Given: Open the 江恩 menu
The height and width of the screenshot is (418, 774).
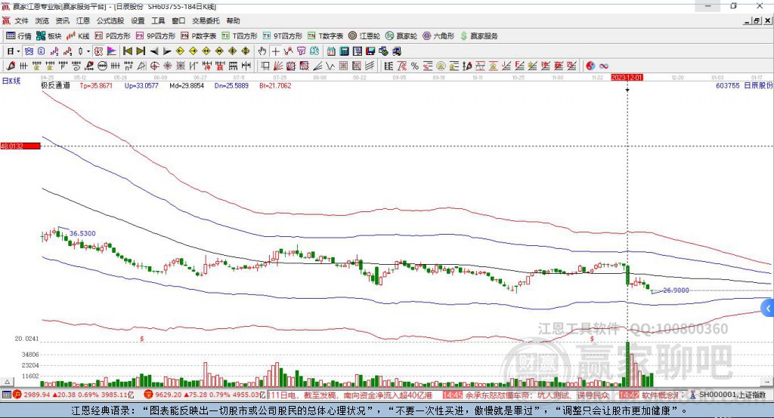Looking at the screenshot, I should pyautogui.click(x=82, y=21).
